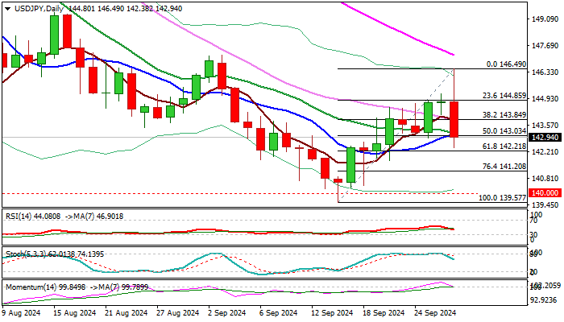
Task: Click the 146.330 price axis label
Action: coord(545,72)
